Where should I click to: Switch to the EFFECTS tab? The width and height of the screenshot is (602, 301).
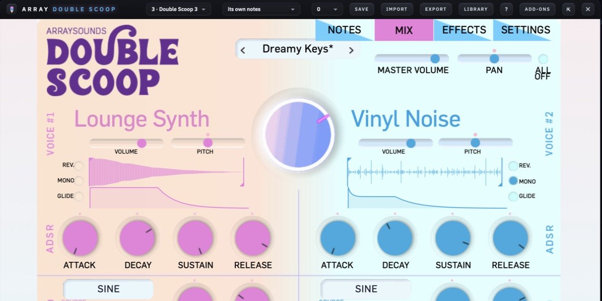(x=464, y=30)
